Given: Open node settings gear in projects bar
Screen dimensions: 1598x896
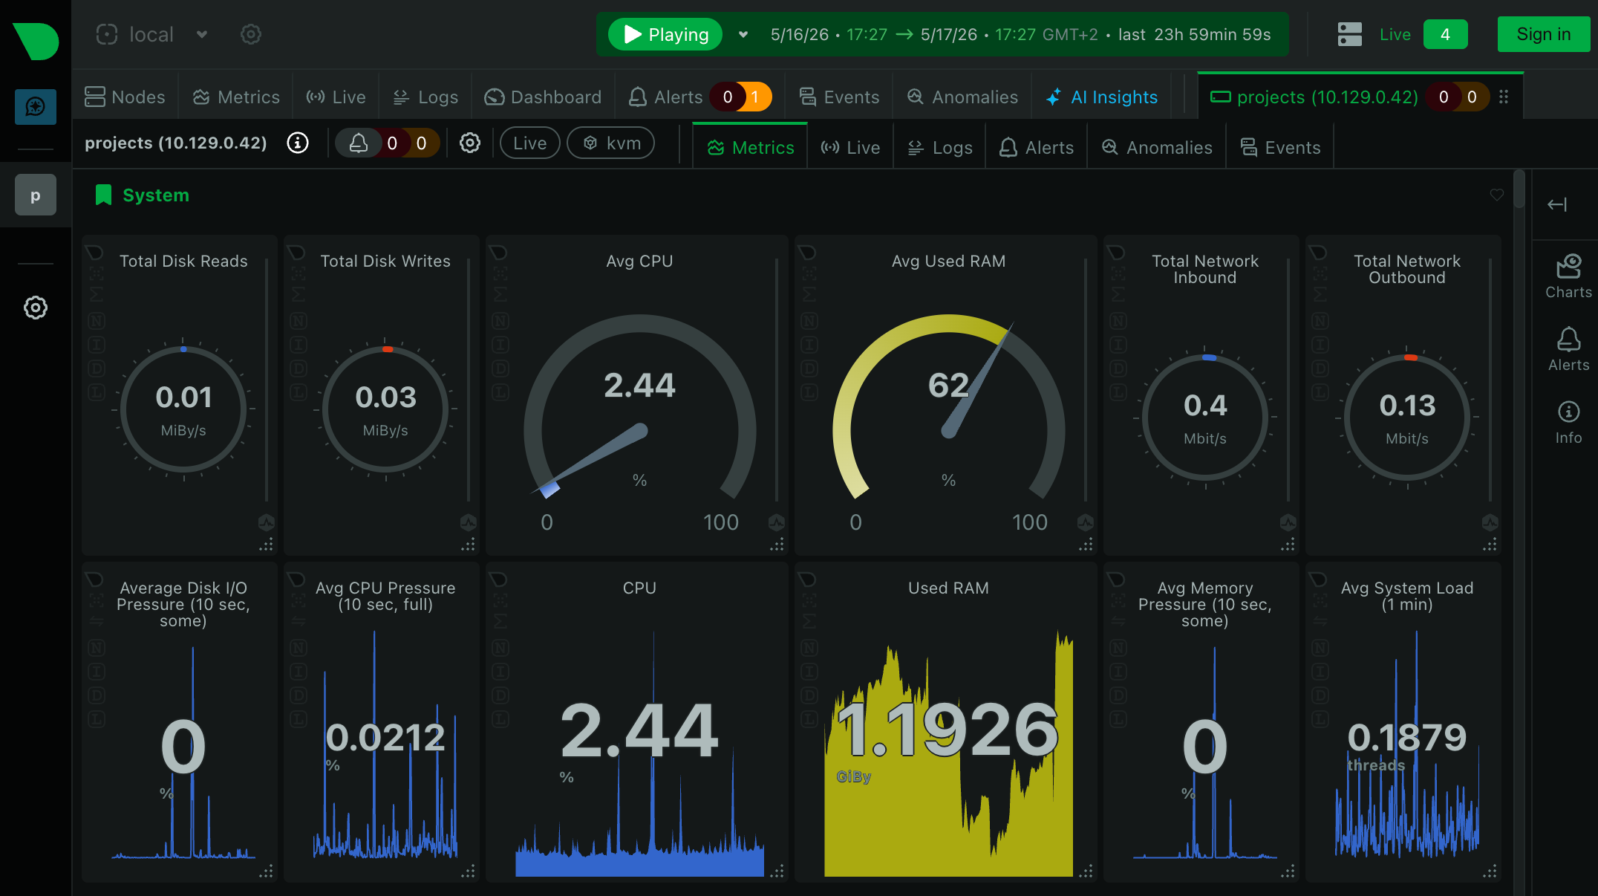Looking at the screenshot, I should pos(469,143).
